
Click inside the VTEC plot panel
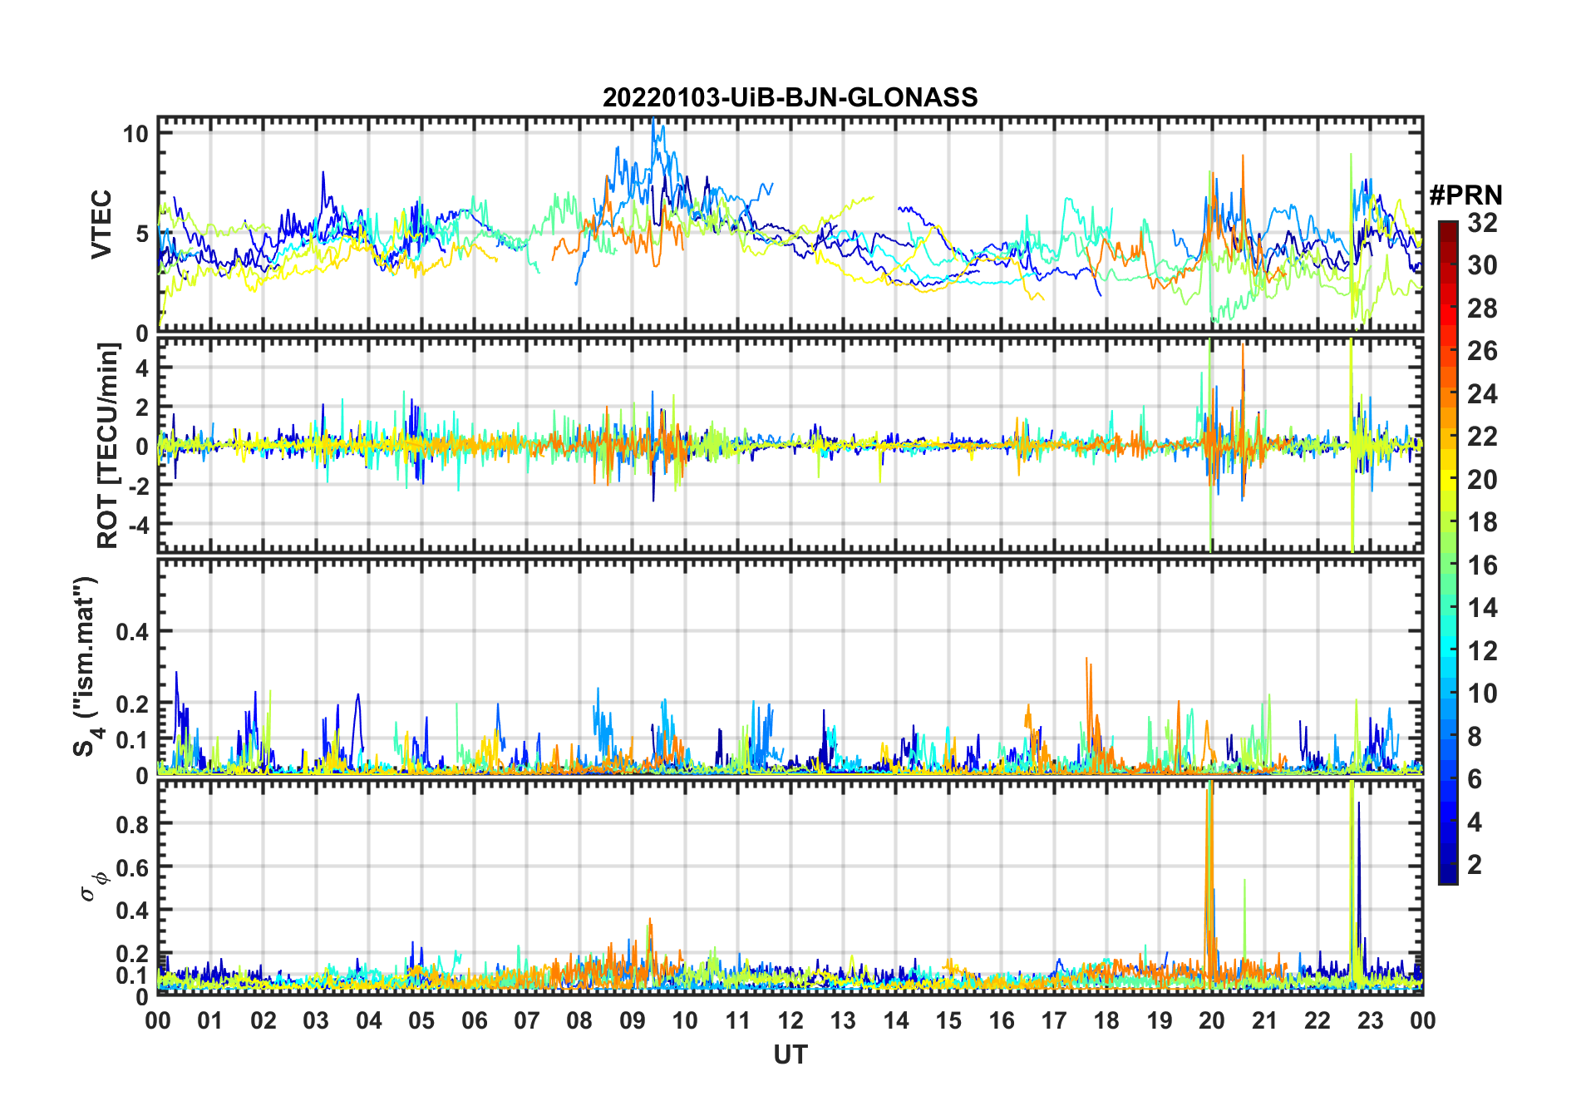pyautogui.click(x=790, y=225)
